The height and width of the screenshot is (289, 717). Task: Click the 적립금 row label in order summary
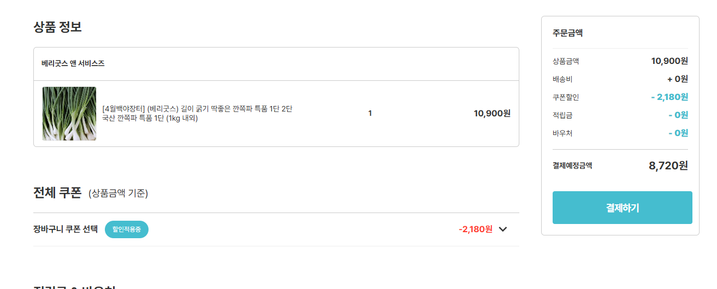[562, 115]
